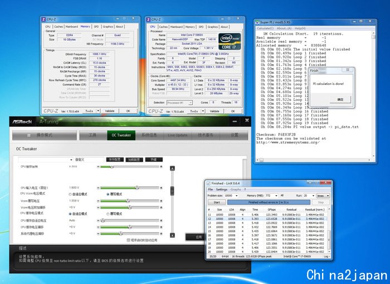Click the LinX title bar app icon

click(208, 184)
